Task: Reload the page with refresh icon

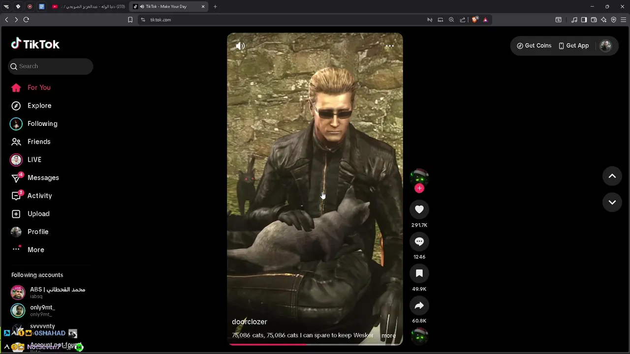Action: 26,20
